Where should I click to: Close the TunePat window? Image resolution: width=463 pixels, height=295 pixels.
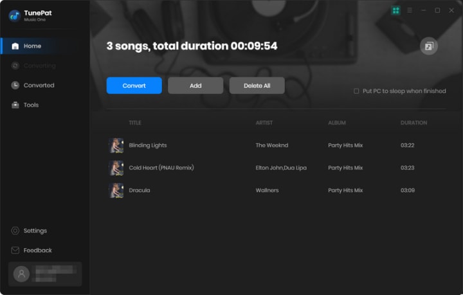point(451,10)
